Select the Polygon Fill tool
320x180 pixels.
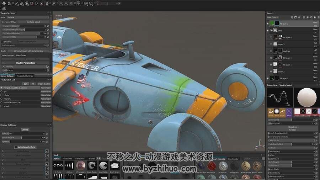tap(32, 3)
